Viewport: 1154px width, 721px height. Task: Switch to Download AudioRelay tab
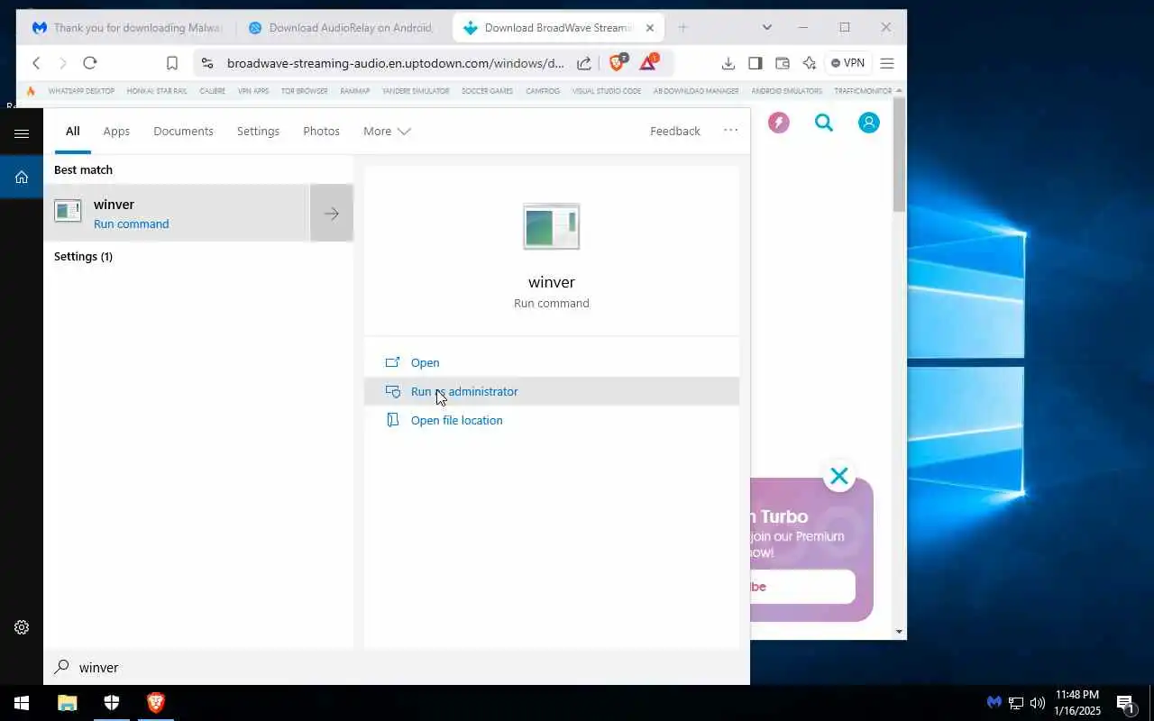coord(341,28)
